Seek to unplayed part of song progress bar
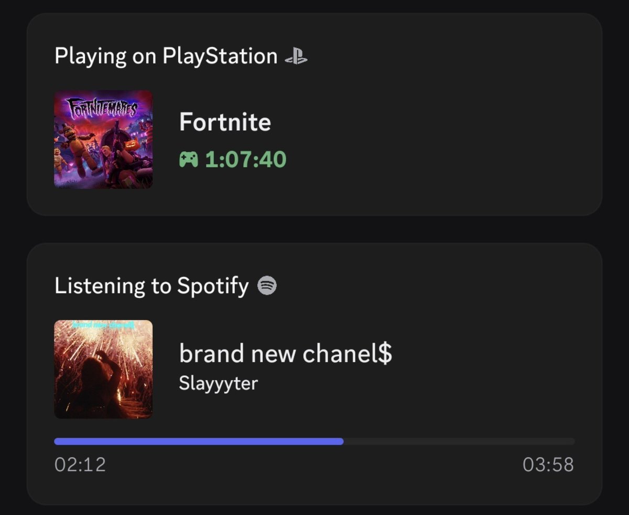 459,442
